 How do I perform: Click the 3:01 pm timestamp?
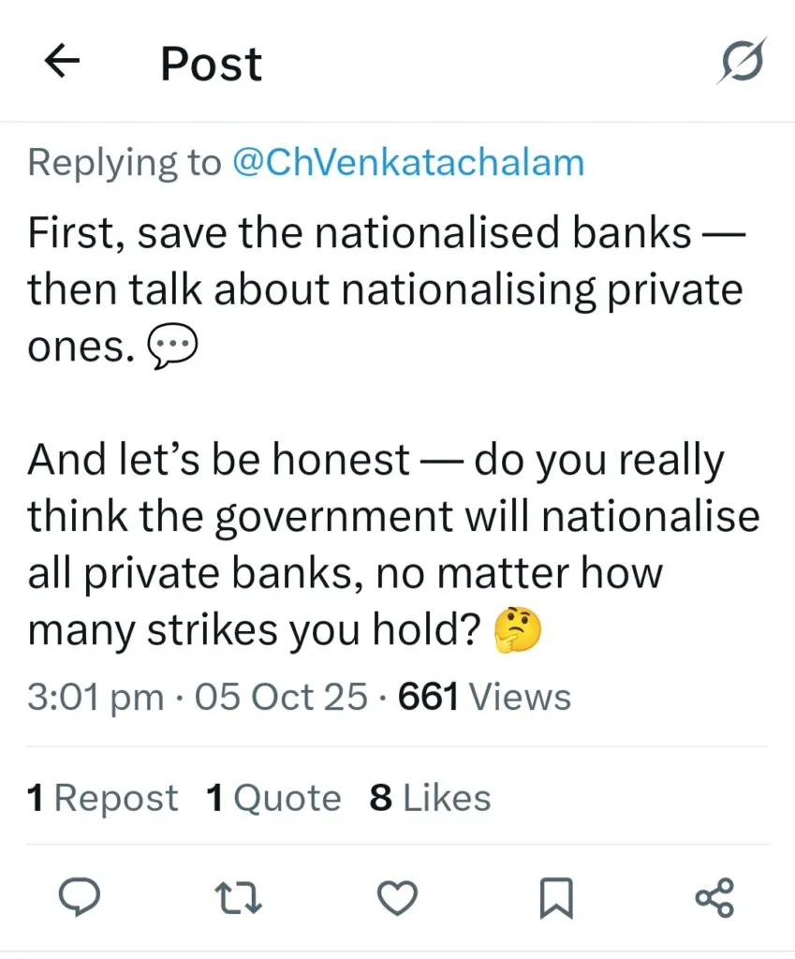95,697
